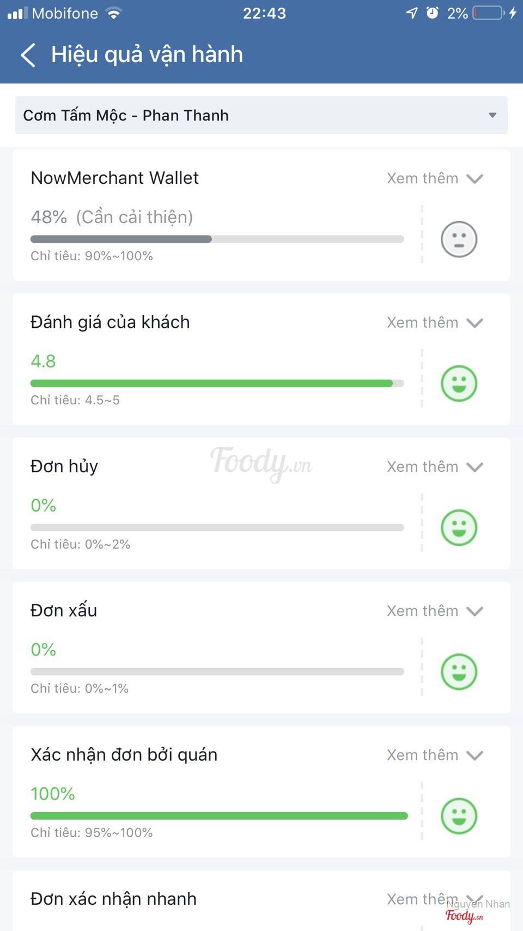Tap the neutral face icon for NowMerchant Wallet
Viewport: 523px width, 931px height.
[x=459, y=239]
